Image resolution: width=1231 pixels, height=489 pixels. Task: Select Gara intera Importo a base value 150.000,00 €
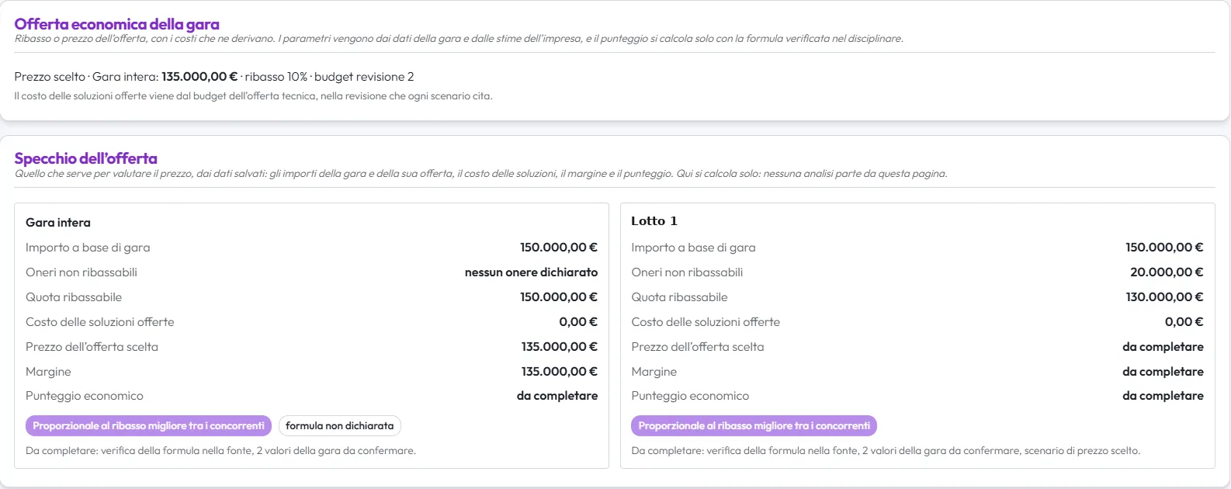(559, 248)
